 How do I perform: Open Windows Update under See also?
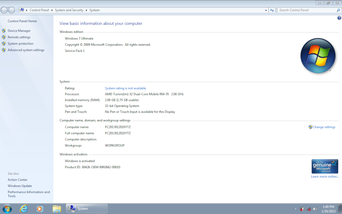click(20, 186)
